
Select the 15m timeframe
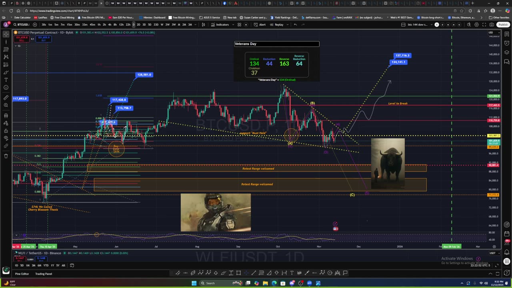point(70,24)
